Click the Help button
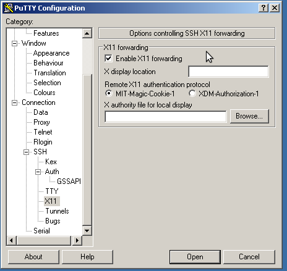This screenshot has height=271, width=287. [x=87, y=257]
